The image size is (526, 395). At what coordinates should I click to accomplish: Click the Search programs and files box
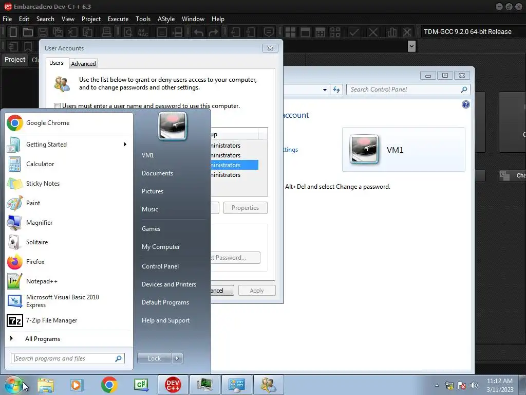[x=68, y=358]
